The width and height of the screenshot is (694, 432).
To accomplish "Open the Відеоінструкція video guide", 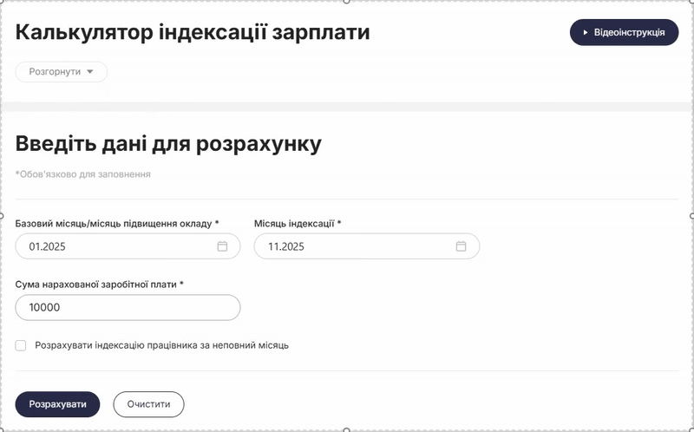I will click(x=623, y=32).
